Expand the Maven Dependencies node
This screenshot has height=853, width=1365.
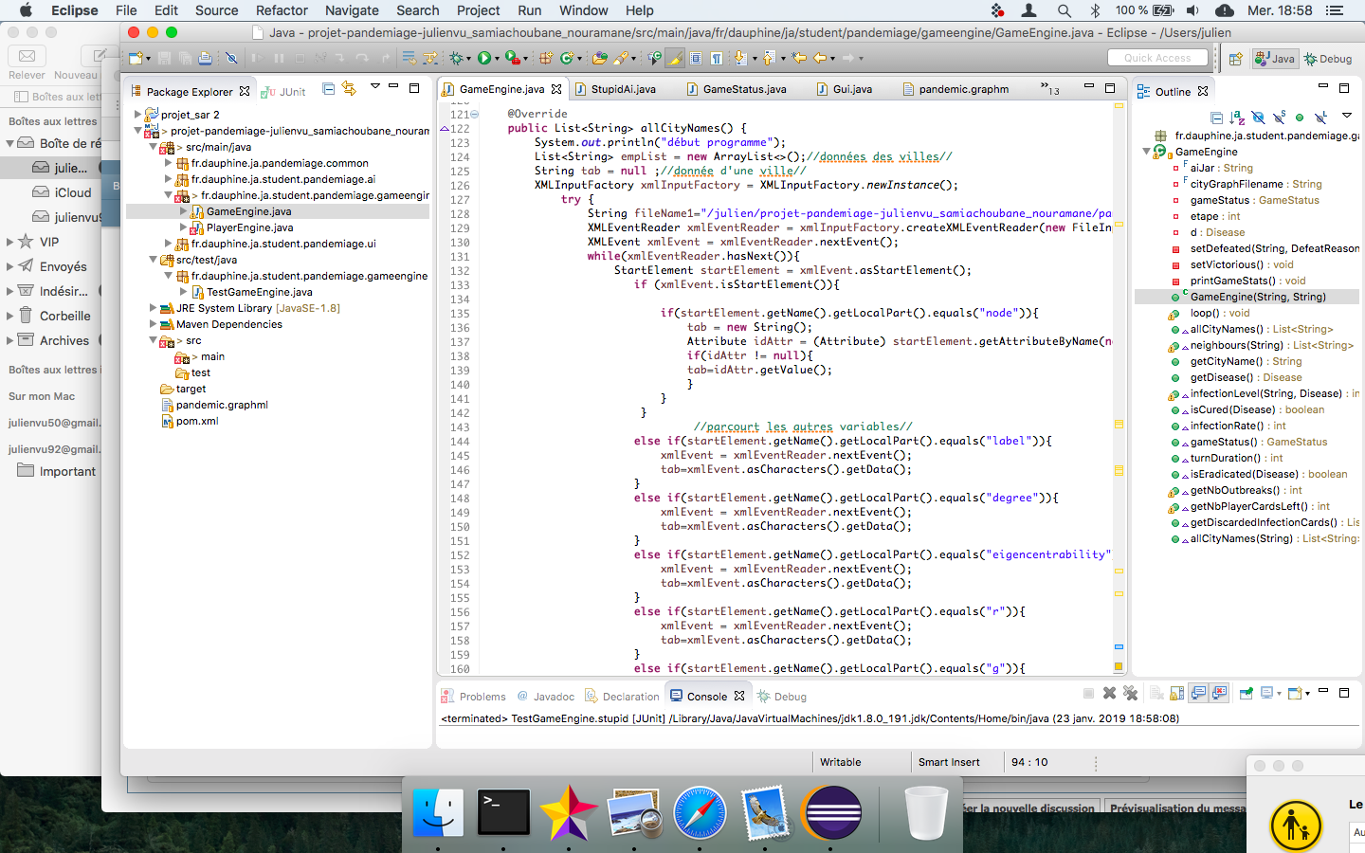[153, 324]
